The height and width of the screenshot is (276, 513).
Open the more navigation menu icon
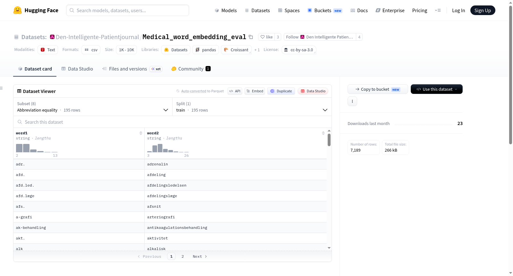(x=438, y=10)
